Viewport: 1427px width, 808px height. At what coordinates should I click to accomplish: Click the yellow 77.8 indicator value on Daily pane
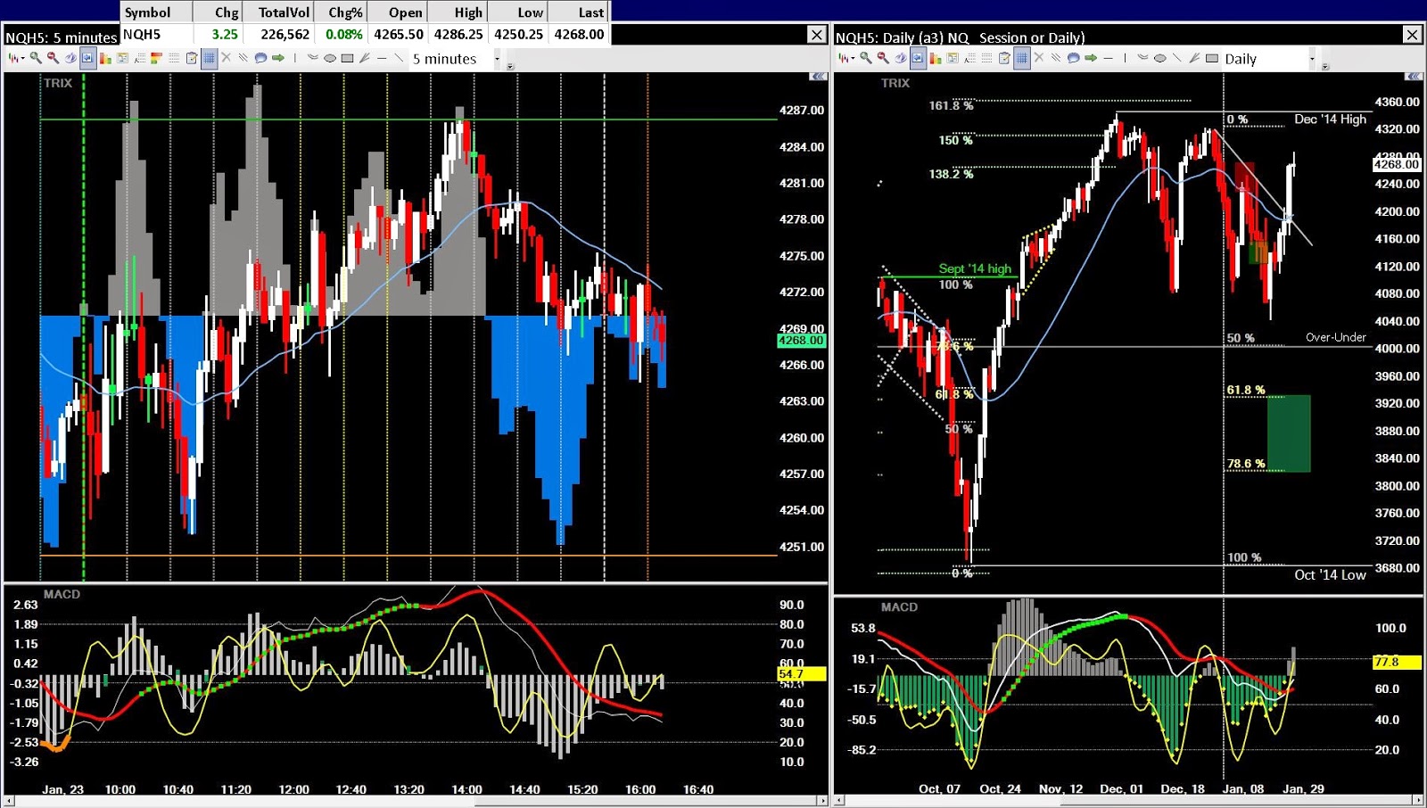(x=1397, y=662)
